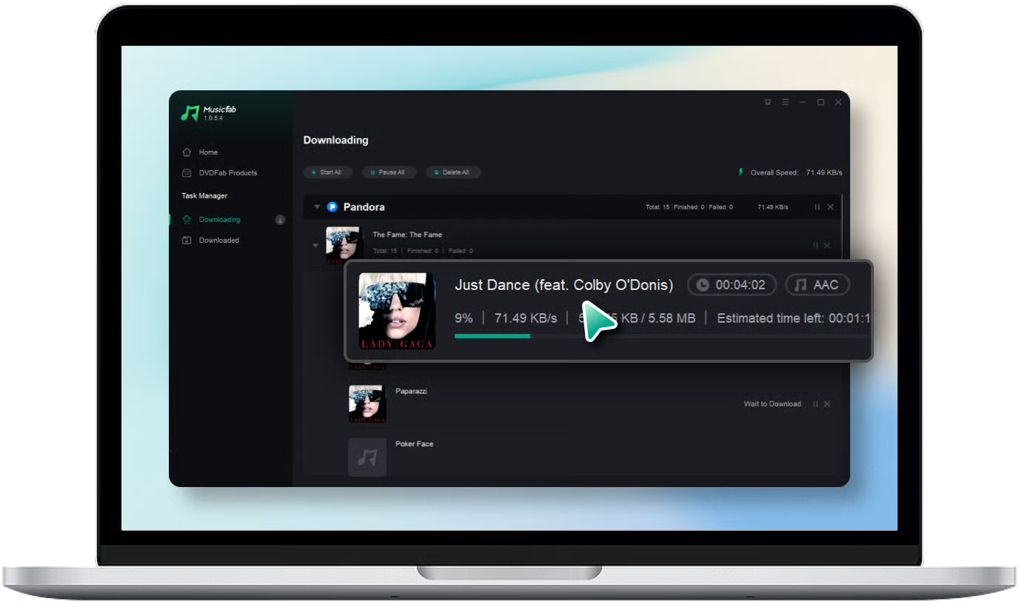Click the AAC format badge
1019x607 pixels.
click(x=818, y=285)
